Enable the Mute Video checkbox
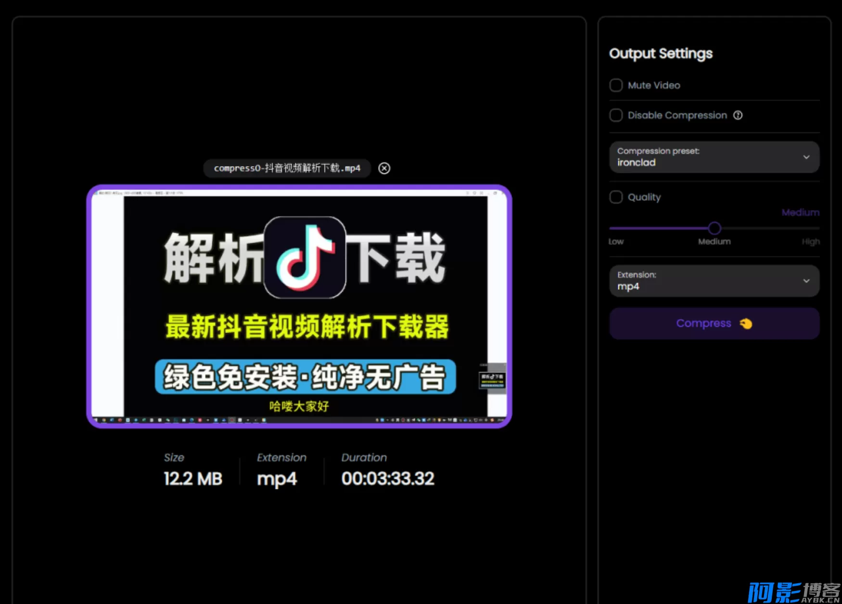 pos(616,86)
